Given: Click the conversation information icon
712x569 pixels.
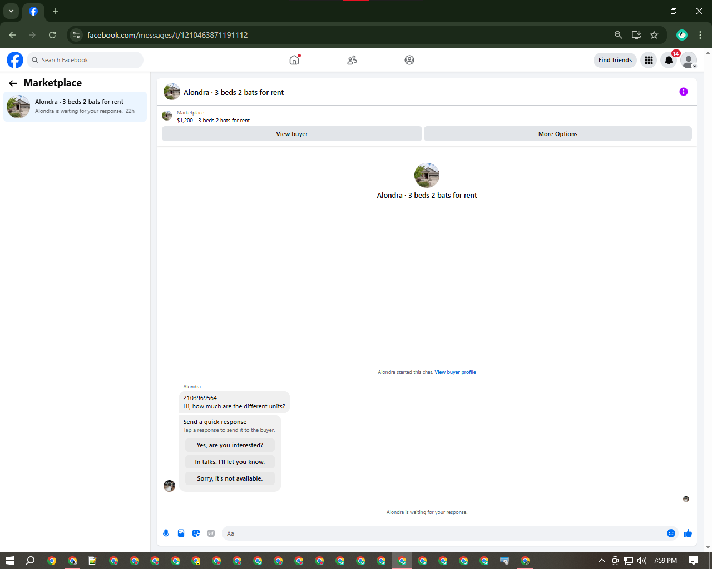Looking at the screenshot, I should [684, 92].
